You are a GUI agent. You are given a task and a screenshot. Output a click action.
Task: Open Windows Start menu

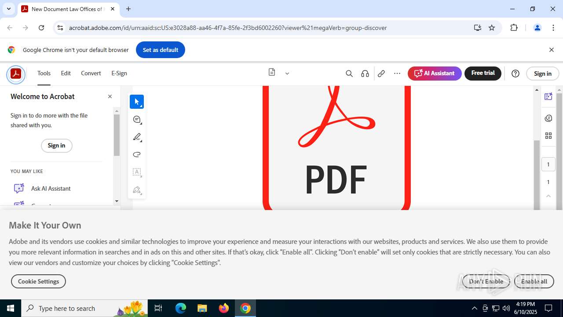(11, 308)
